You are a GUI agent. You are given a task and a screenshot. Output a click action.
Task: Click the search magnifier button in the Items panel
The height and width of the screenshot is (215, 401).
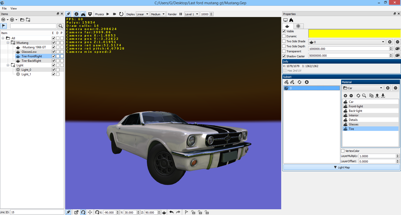click(x=60, y=26)
